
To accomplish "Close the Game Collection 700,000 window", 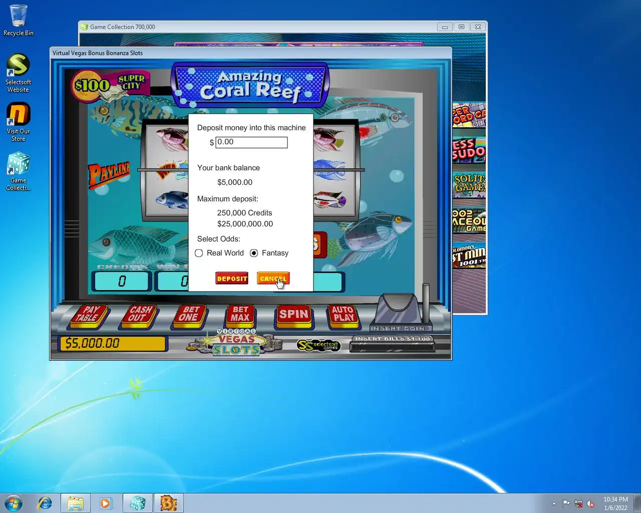I will [x=478, y=27].
